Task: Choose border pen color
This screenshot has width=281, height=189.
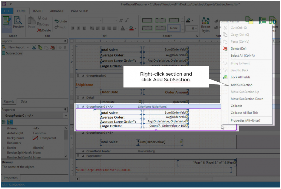Action: click(188, 20)
